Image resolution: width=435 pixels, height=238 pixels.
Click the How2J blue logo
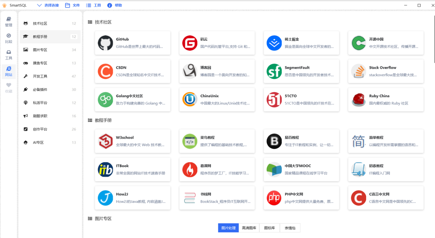coord(105,198)
